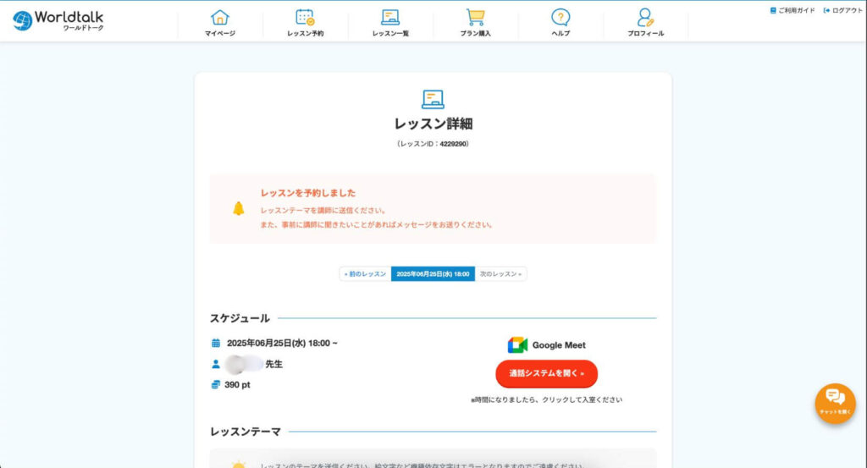Open ヘルプ question bubble icon

pyautogui.click(x=561, y=18)
